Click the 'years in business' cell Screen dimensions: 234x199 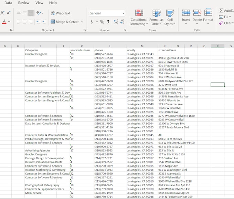click(82, 50)
